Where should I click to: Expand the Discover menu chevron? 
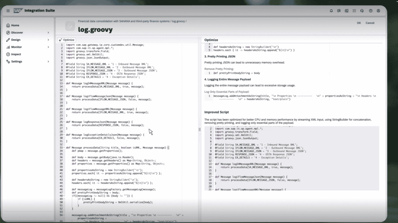[x=48, y=33]
